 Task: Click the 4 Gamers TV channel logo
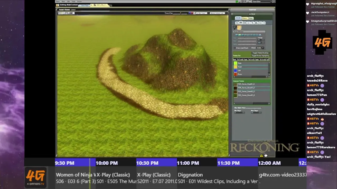click(36, 177)
